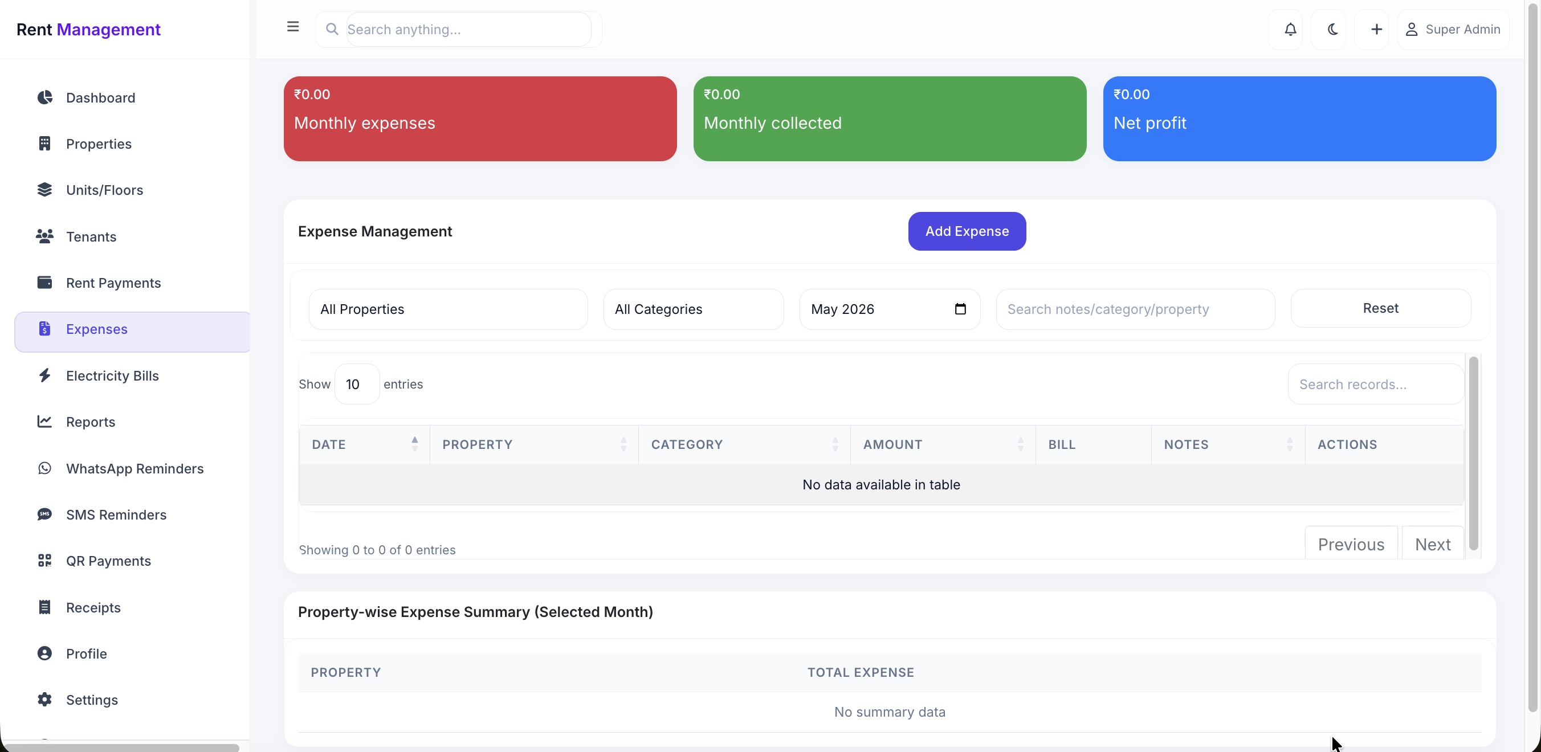Click "No data available in table" text
Viewport: 1541px width, 752px height.
coord(881,484)
